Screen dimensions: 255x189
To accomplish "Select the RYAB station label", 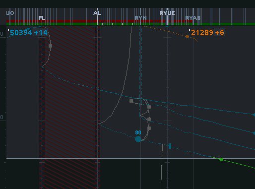I will 193,18.
